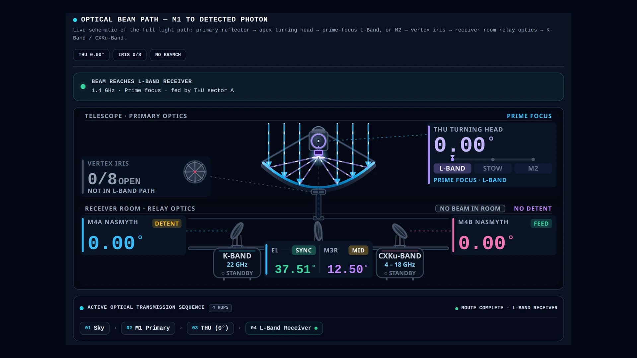Click the apex turning head icon
637x358 pixels.
318,141
